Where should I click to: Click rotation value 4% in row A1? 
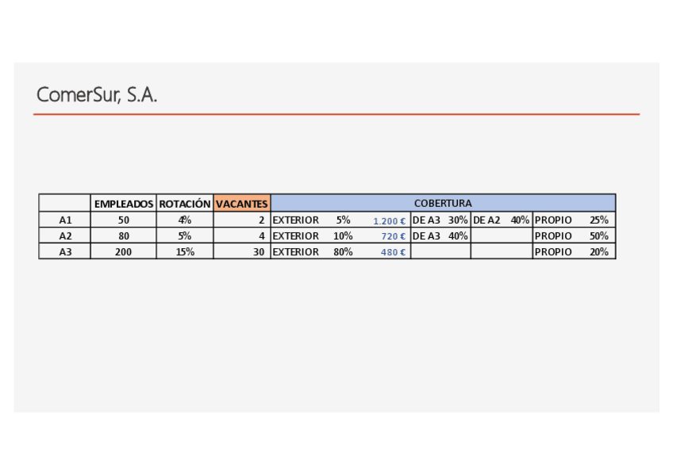click(185, 220)
